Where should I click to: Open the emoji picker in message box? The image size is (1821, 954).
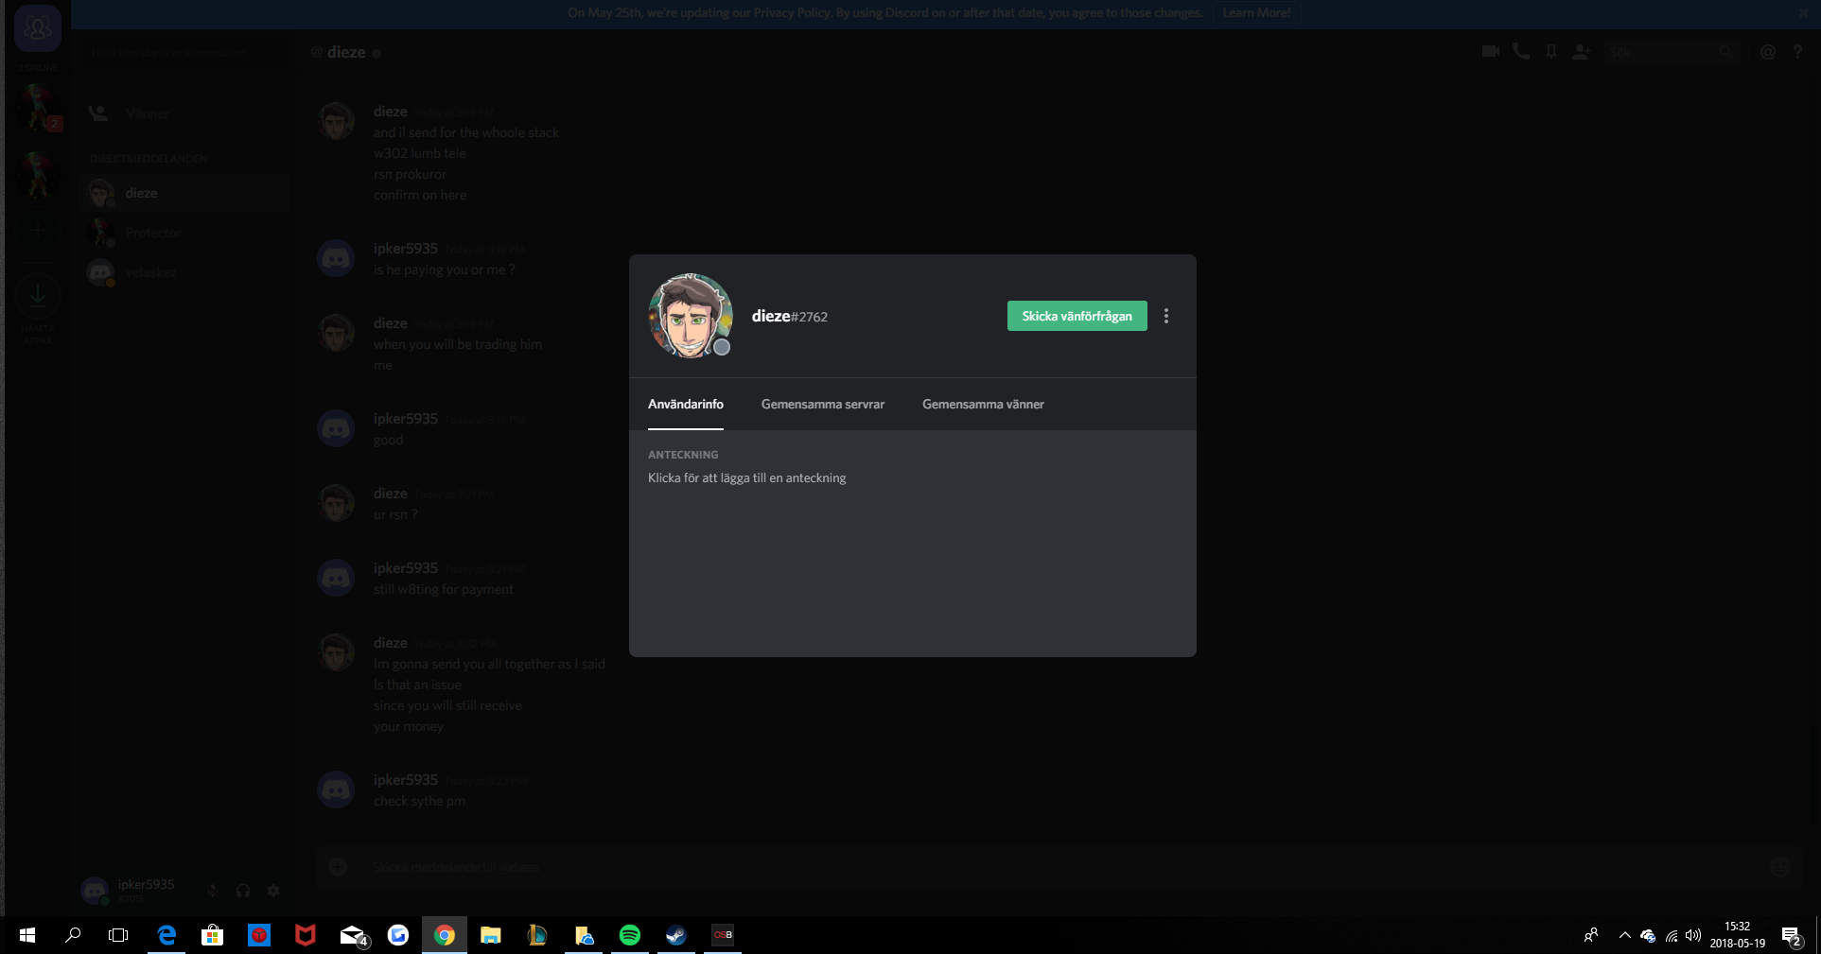click(x=1779, y=867)
